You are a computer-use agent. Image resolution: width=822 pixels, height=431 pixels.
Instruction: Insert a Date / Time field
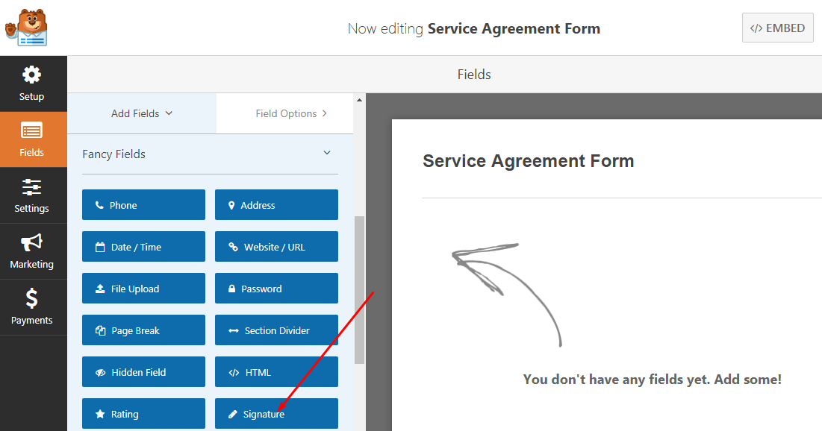click(x=143, y=247)
